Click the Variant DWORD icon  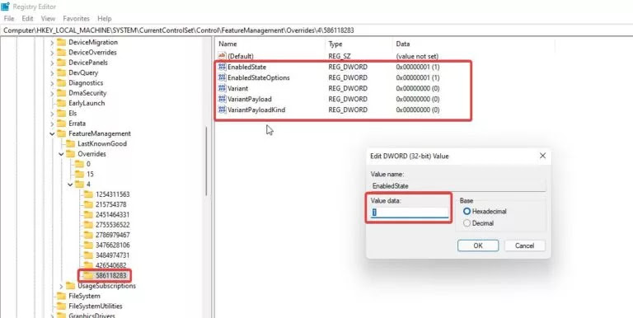click(x=222, y=88)
